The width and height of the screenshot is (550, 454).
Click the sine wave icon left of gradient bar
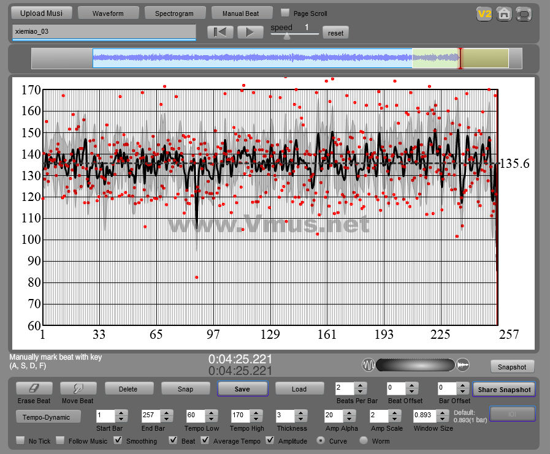click(369, 365)
